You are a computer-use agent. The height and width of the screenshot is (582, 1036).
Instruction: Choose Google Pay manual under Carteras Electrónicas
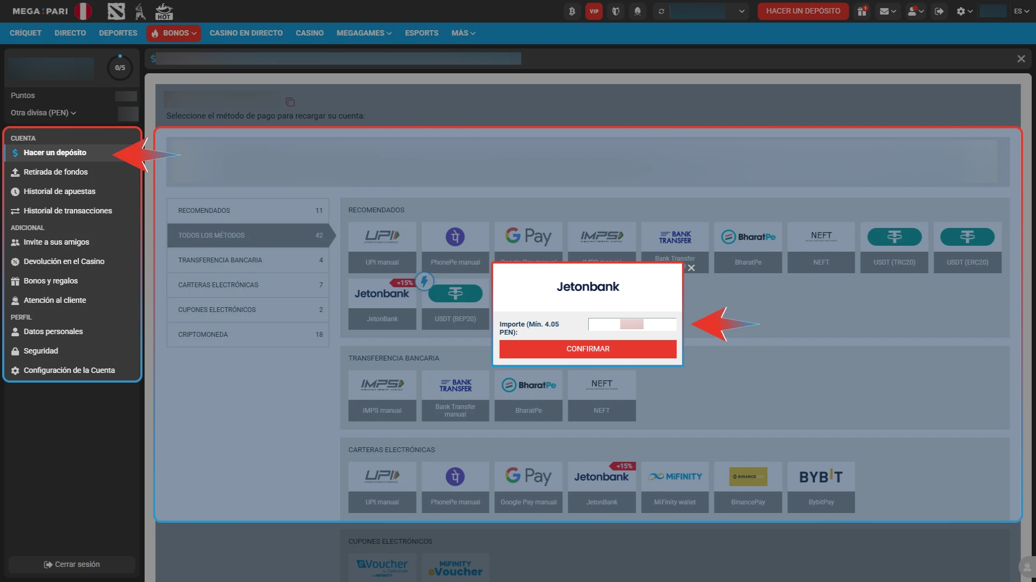pyautogui.click(x=528, y=487)
